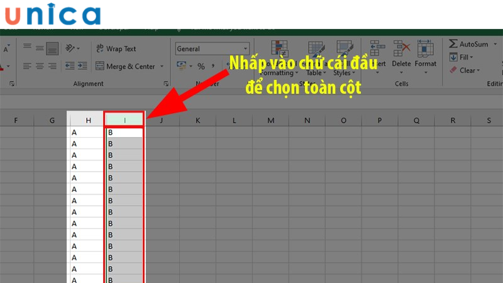The image size is (503, 283).
Task: Click the Delete cells icon
Action: (x=401, y=48)
